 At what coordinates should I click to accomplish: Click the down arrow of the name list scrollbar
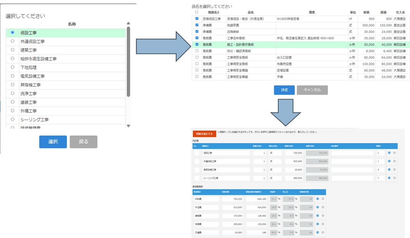128,126
